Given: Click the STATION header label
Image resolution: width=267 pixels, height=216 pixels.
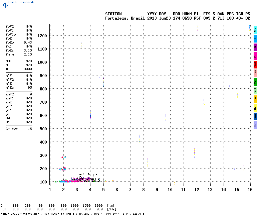Looking at the screenshot, I should pyautogui.click(x=113, y=14).
